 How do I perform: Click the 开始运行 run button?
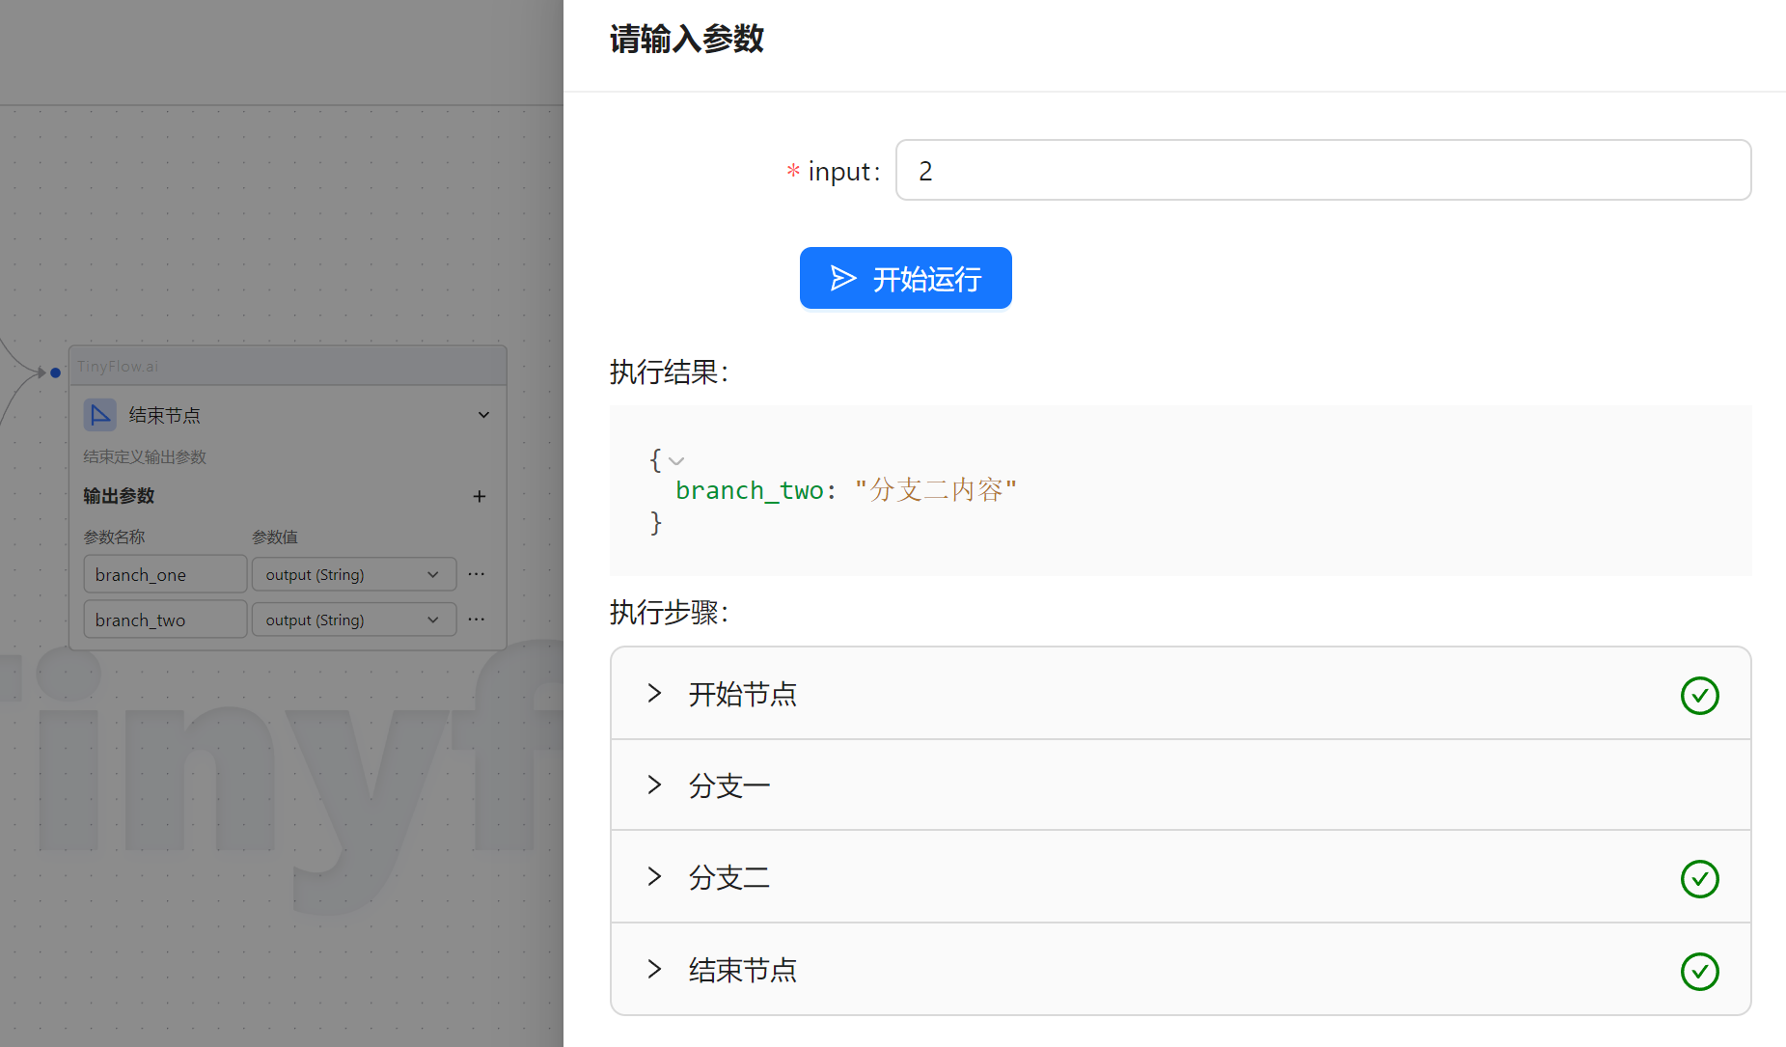905,279
